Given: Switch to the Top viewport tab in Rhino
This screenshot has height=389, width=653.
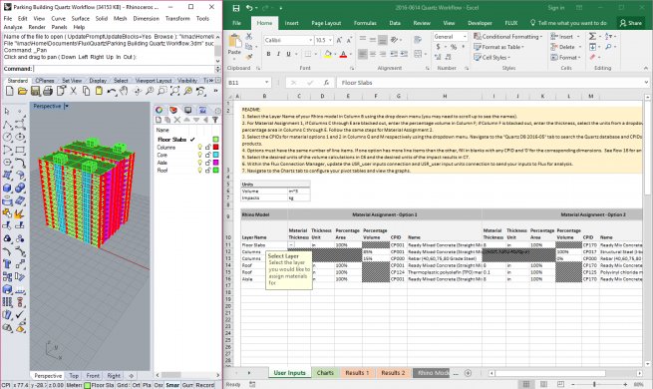Looking at the screenshot, I should (x=74, y=376).
